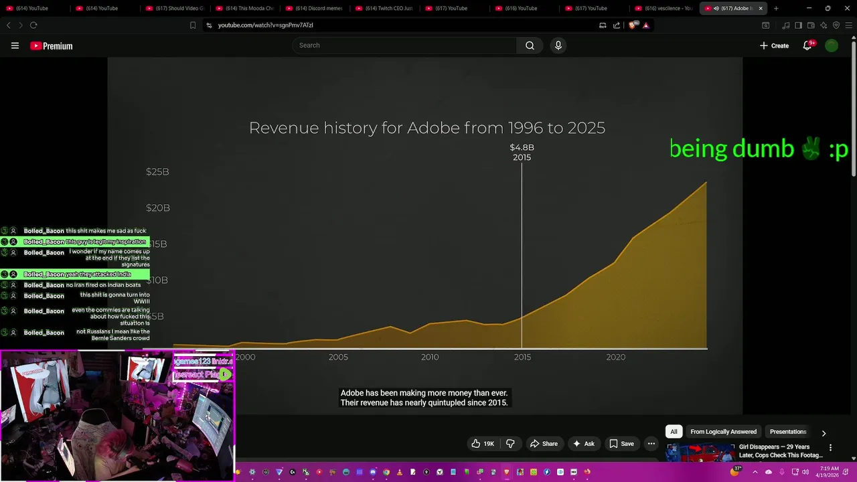Image resolution: width=857 pixels, height=482 pixels.
Task: Open the taskbar clock and date
Action: (x=828, y=472)
